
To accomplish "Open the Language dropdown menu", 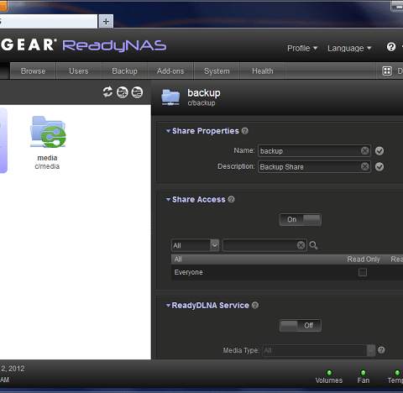I will pos(349,48).
